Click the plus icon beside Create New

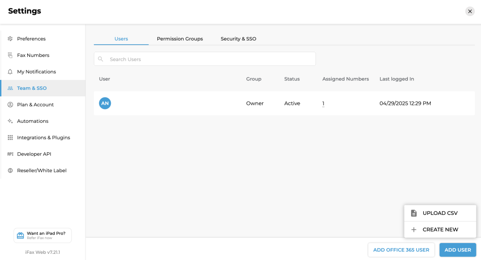tap(414, 229)
